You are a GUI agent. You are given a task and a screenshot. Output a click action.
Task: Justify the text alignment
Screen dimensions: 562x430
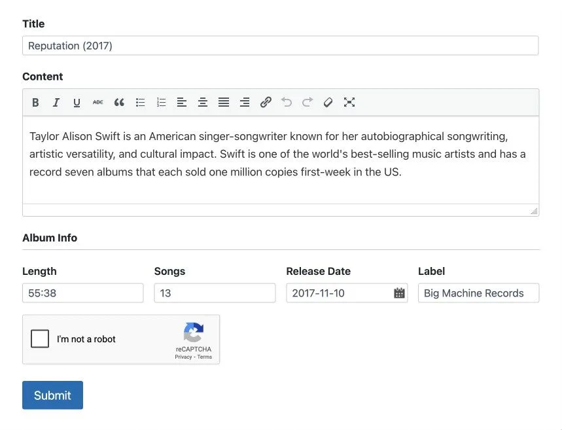(224, 103)
